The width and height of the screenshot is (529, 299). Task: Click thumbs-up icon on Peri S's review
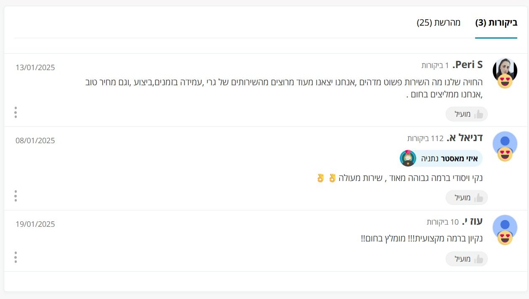click(478, 114)
